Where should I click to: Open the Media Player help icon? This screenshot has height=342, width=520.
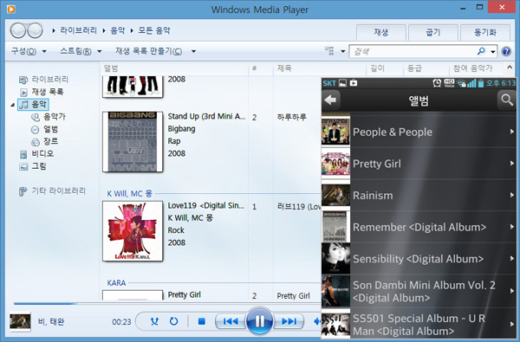[x=506, y=51]
